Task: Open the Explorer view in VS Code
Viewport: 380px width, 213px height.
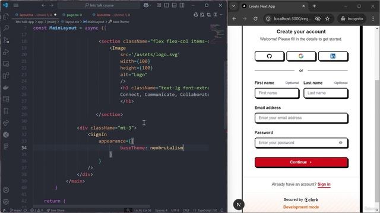Action: coord(6,17)
